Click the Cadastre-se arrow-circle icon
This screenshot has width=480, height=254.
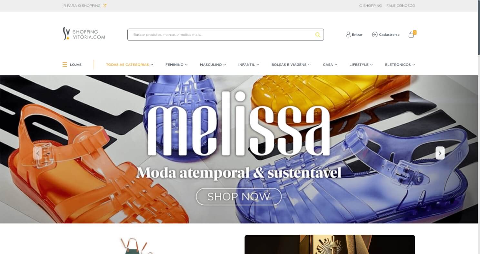click(375, 34)
